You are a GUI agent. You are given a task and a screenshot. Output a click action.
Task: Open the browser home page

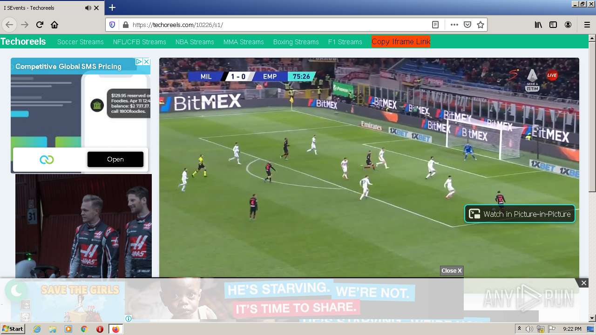tap(54, 25)
